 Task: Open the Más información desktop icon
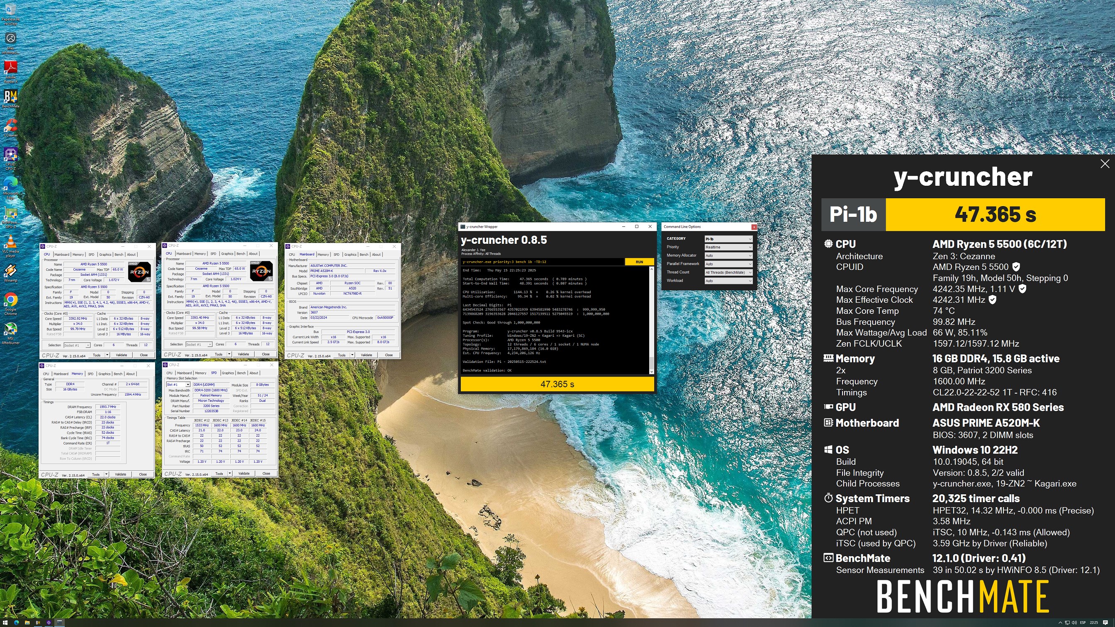10,44
